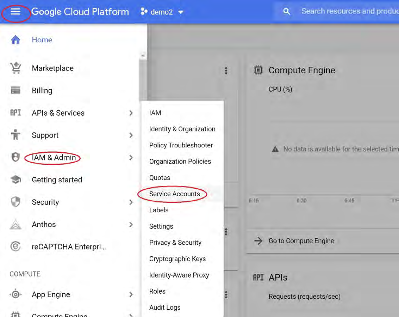Open Settings from the IAM submenu
Screen dimensions: 399x317
161,226
